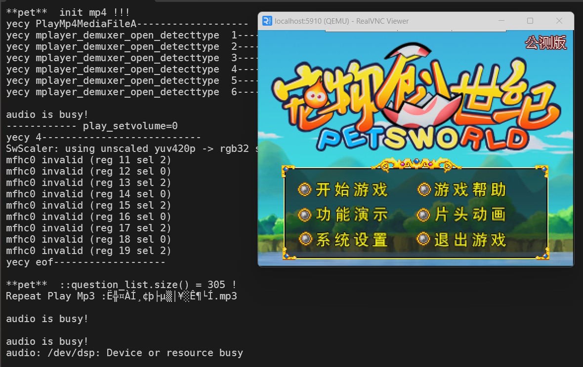Start the game via 开始游戏
Screen dimensions: 583x367
coord(351,189)
